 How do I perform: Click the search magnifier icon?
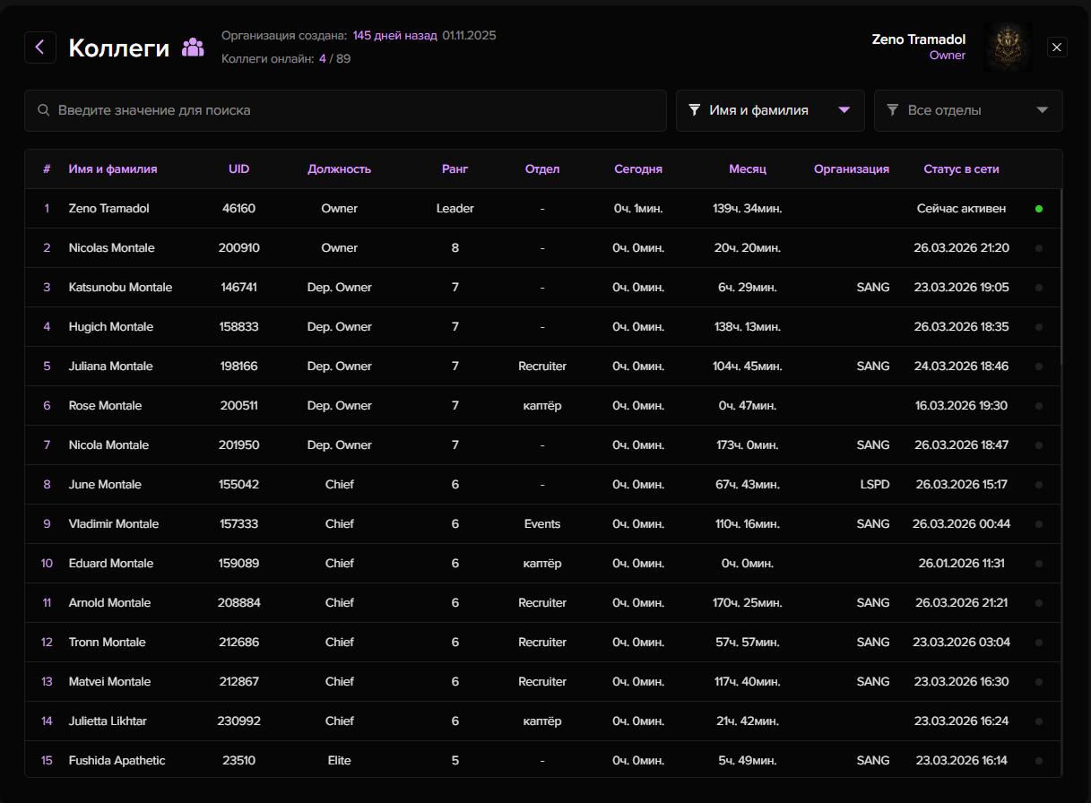(43, 111)
